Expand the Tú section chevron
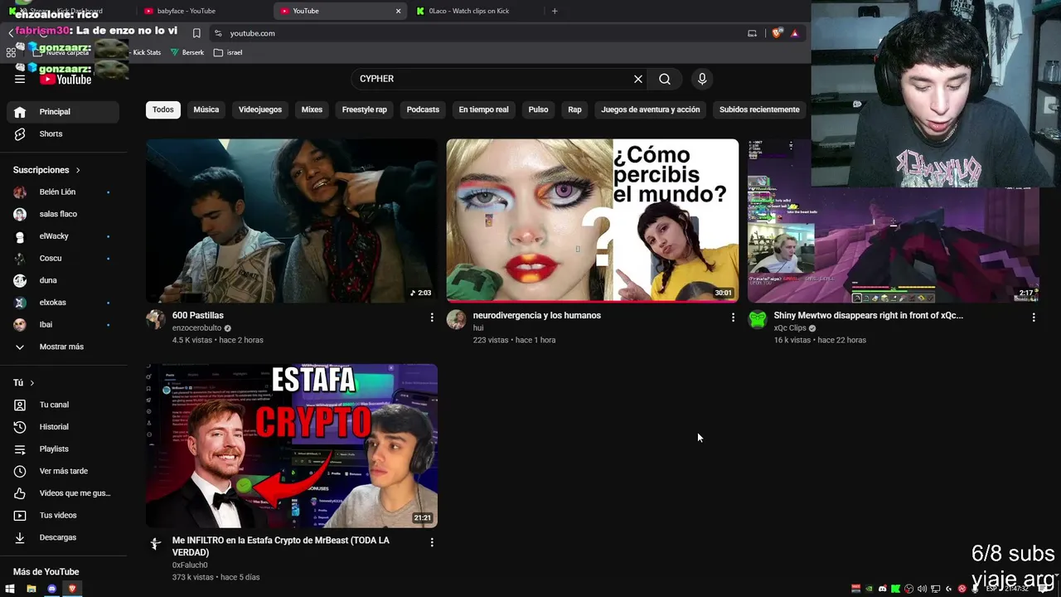The height and width of the screenshot is (597, 1061). [x=32, y=383]
